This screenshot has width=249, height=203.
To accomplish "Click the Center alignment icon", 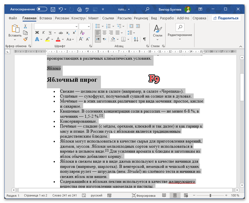I will 104,33.
